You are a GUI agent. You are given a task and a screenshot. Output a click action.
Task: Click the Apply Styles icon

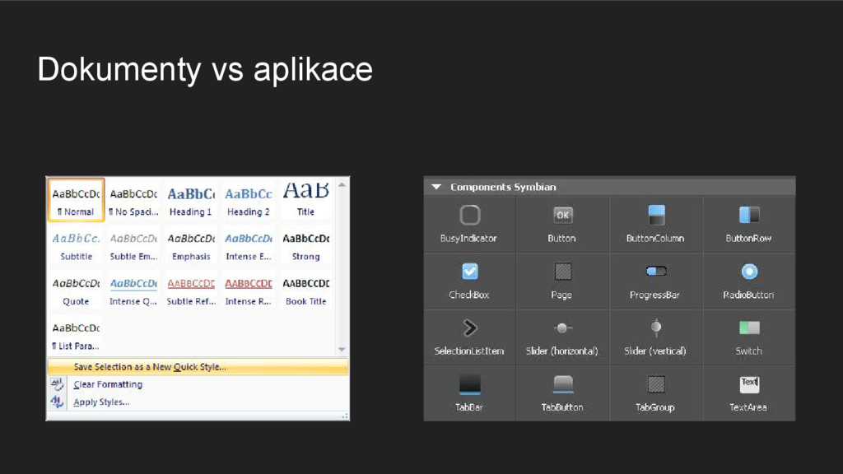(x=57, y=402)
